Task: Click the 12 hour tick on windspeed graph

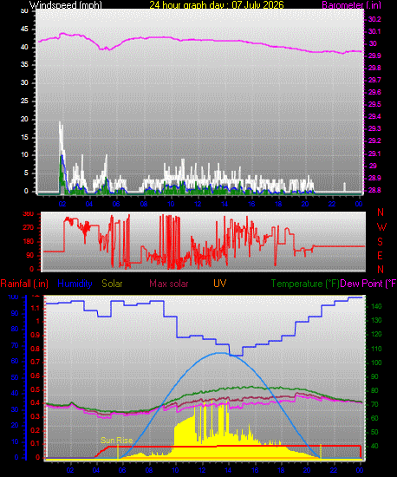Action: tap(198, 204)
